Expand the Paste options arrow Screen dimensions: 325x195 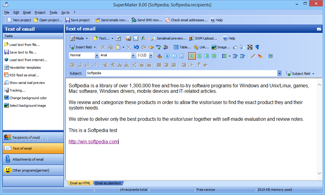click(123, 47)
